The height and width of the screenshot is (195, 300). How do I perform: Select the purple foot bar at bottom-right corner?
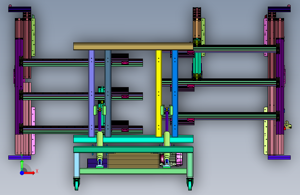click(x=279, y=158)
